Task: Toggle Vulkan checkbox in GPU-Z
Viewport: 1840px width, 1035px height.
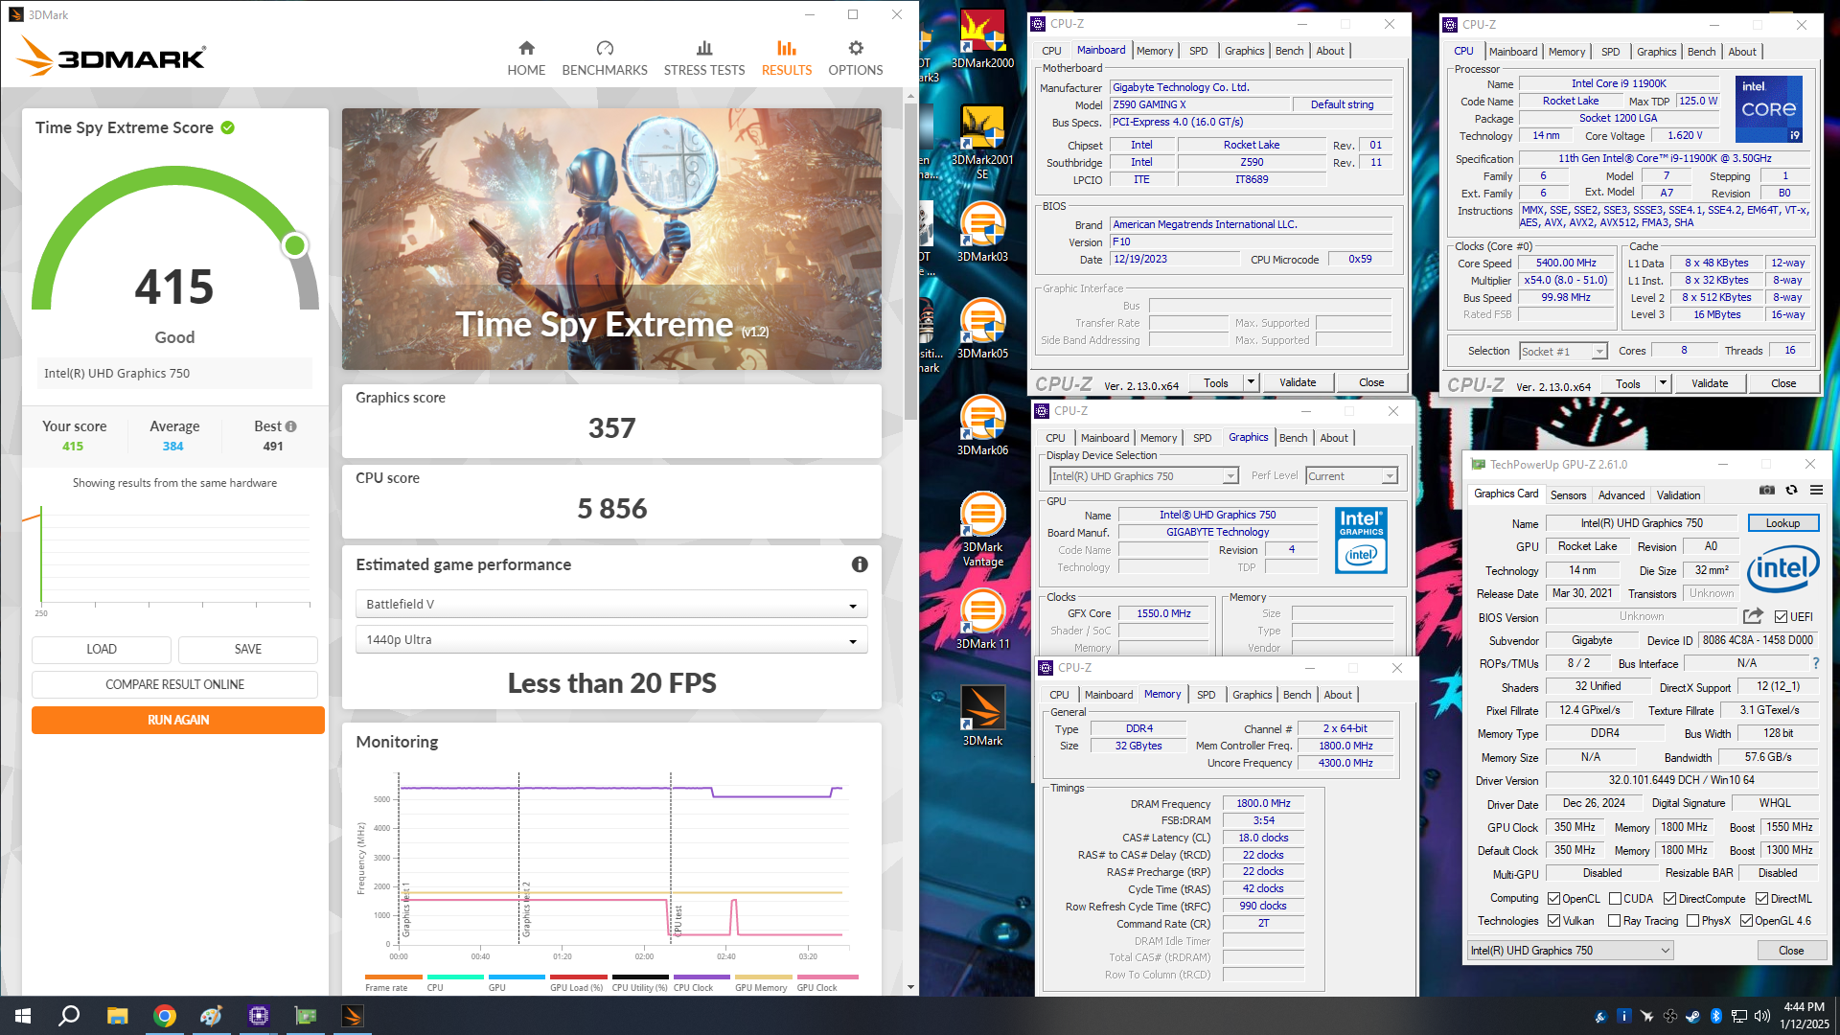Action: click(x=1553, y=921)
